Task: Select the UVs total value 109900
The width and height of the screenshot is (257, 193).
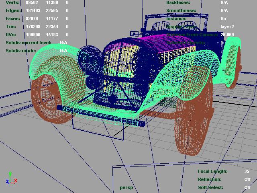Action: pos(33,35)
